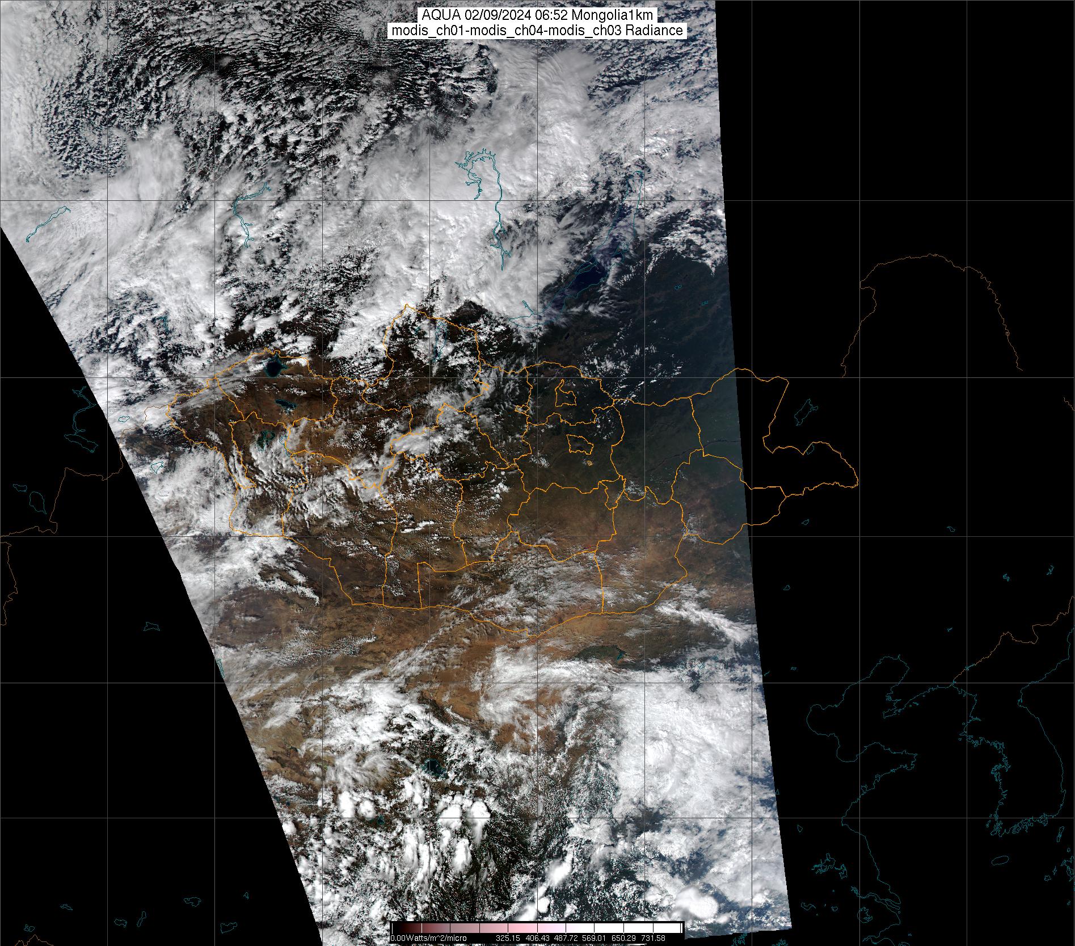The height and width of the screenshot is (946, 1075).
Task: Click the large dark lake in northwest Mongolia
Action: 275,367
